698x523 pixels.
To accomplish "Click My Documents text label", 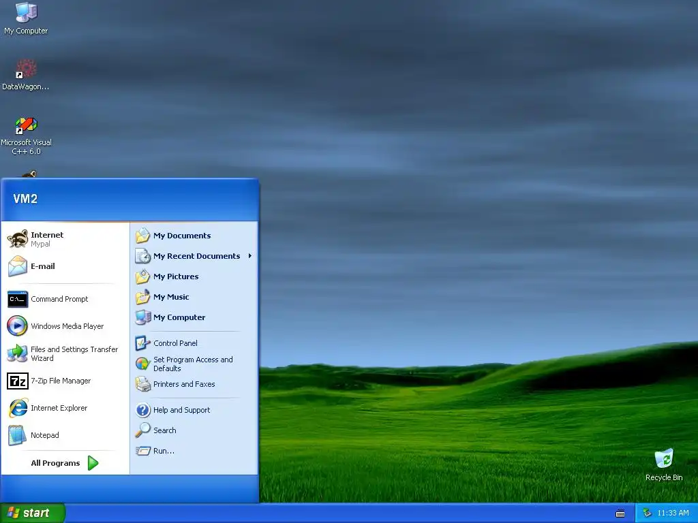I will click(182, 236).
